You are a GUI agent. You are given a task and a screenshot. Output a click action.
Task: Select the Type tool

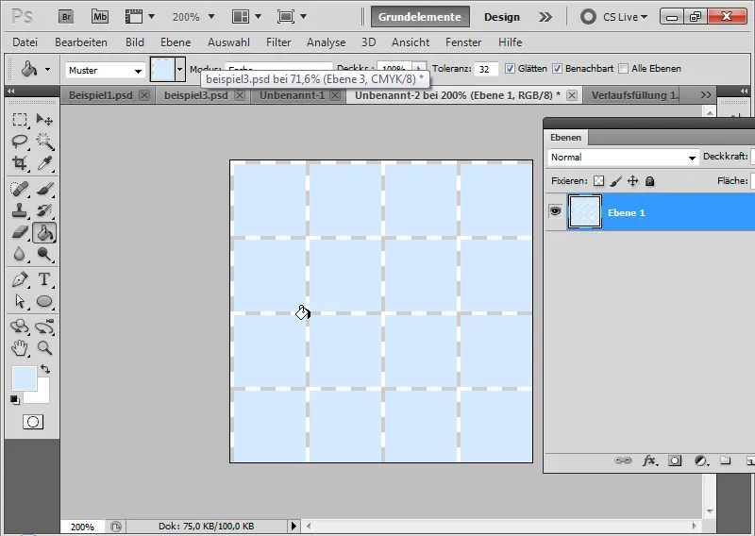coord(44,279)
